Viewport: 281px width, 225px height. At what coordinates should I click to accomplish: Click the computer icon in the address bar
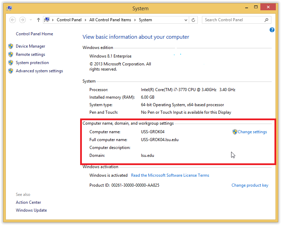pyautogui.click(x=47, y=20)
